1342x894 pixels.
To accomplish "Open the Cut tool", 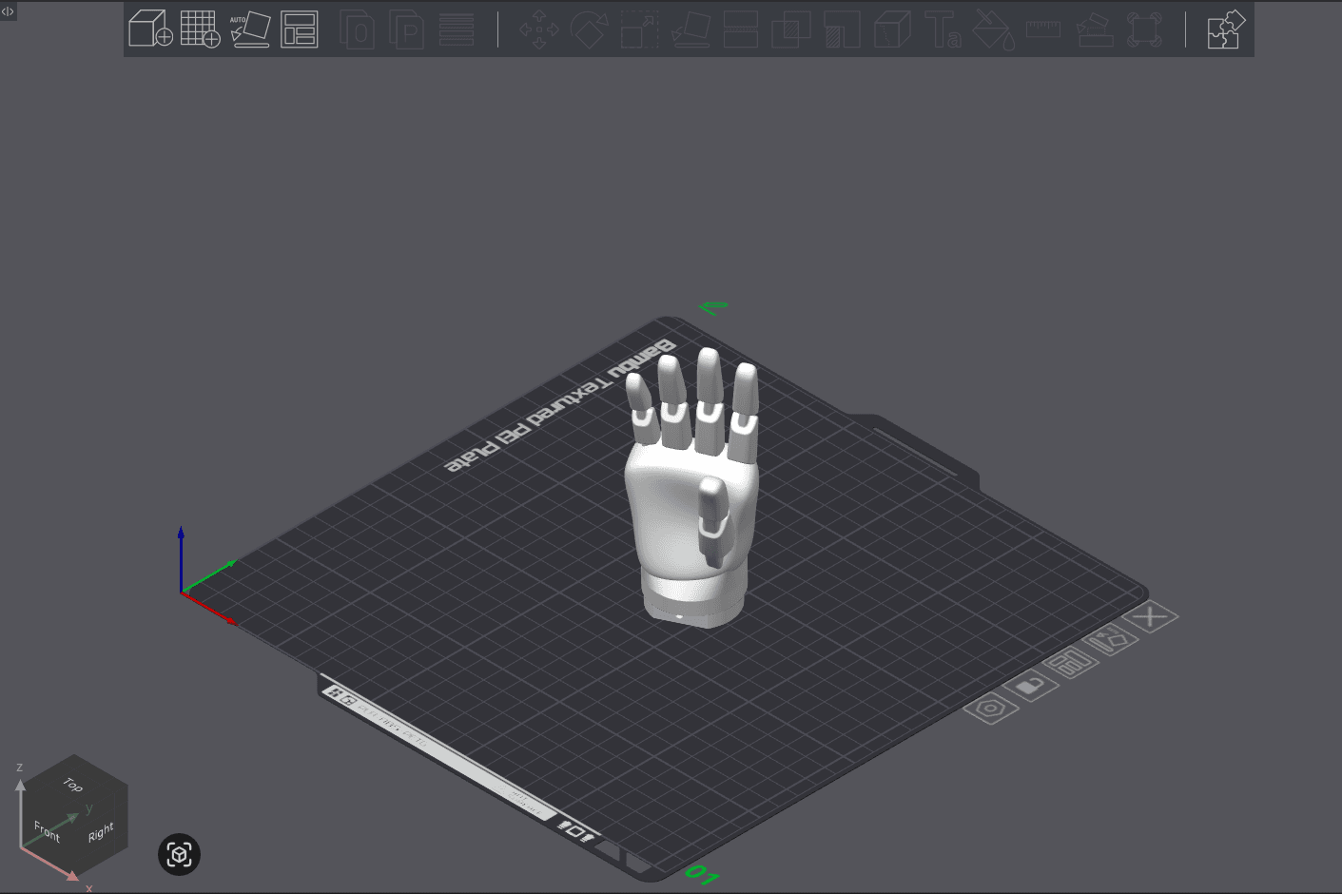I will pyautogui.click(x=739, y=29).
